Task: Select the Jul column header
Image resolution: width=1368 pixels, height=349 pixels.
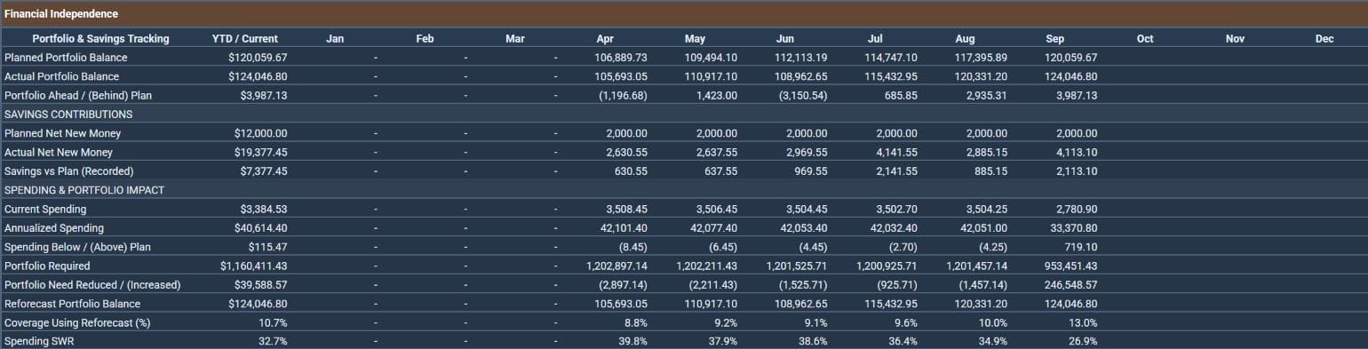Action: tap(875, 39)
